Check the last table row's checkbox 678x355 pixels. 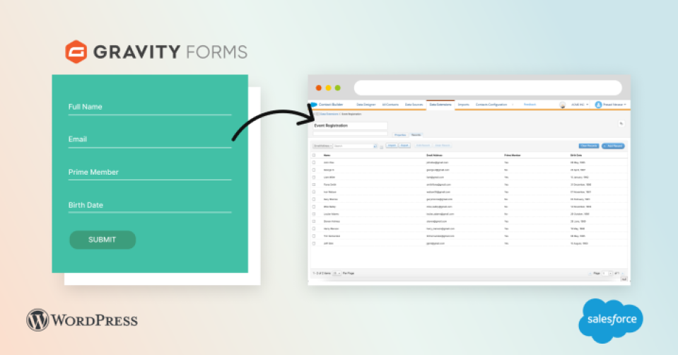314,243
